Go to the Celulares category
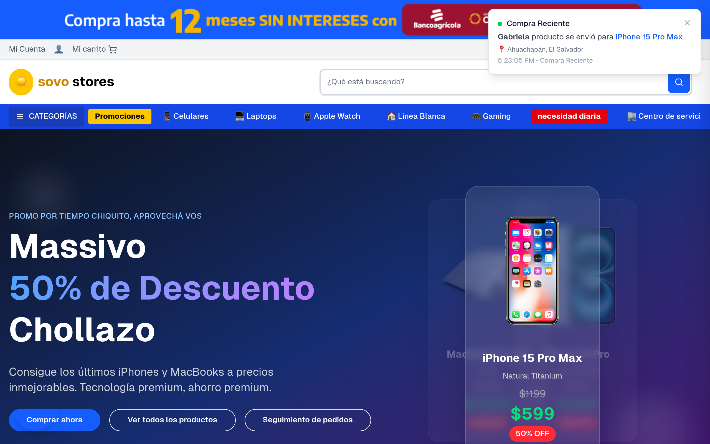710x444 pixels. [186, 117]
